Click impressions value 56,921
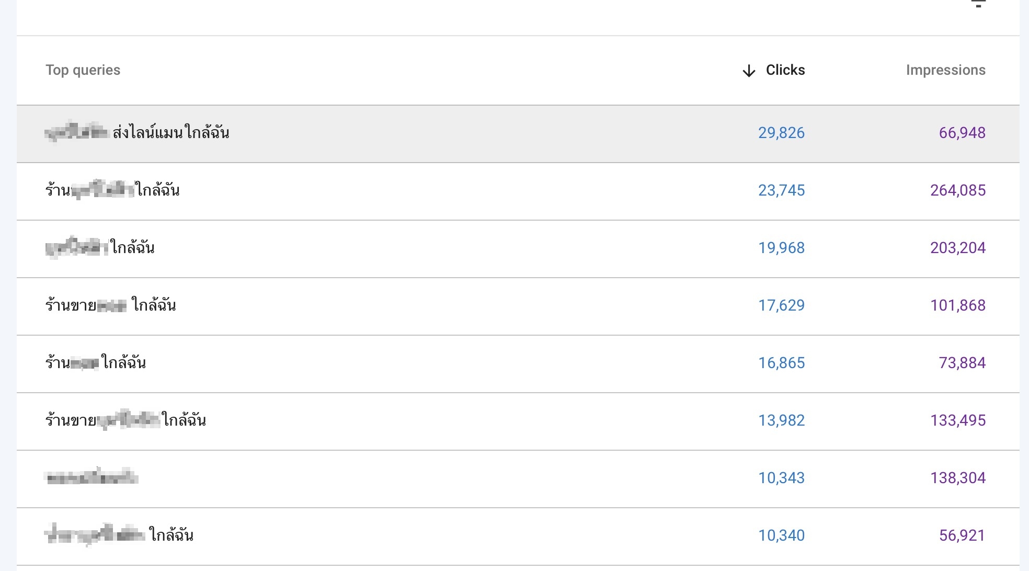Screen dimensions: 1029x571 click(x=962, y=535)
